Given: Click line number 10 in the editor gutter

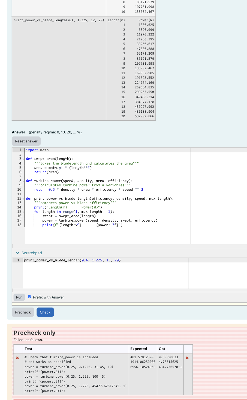Looking at the screenshot, I should pyautogui.click(x=19, y=189).
